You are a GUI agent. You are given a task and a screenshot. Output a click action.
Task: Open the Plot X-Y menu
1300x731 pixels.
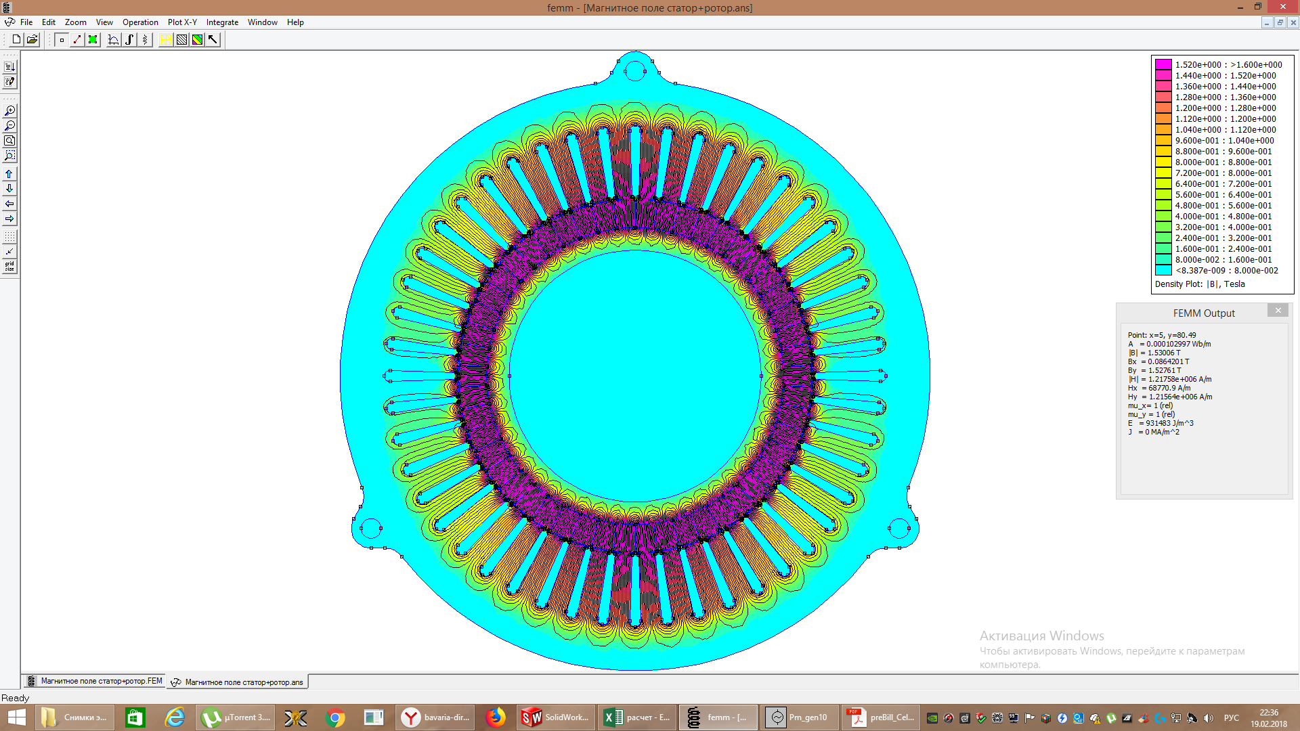coord(182,22)
